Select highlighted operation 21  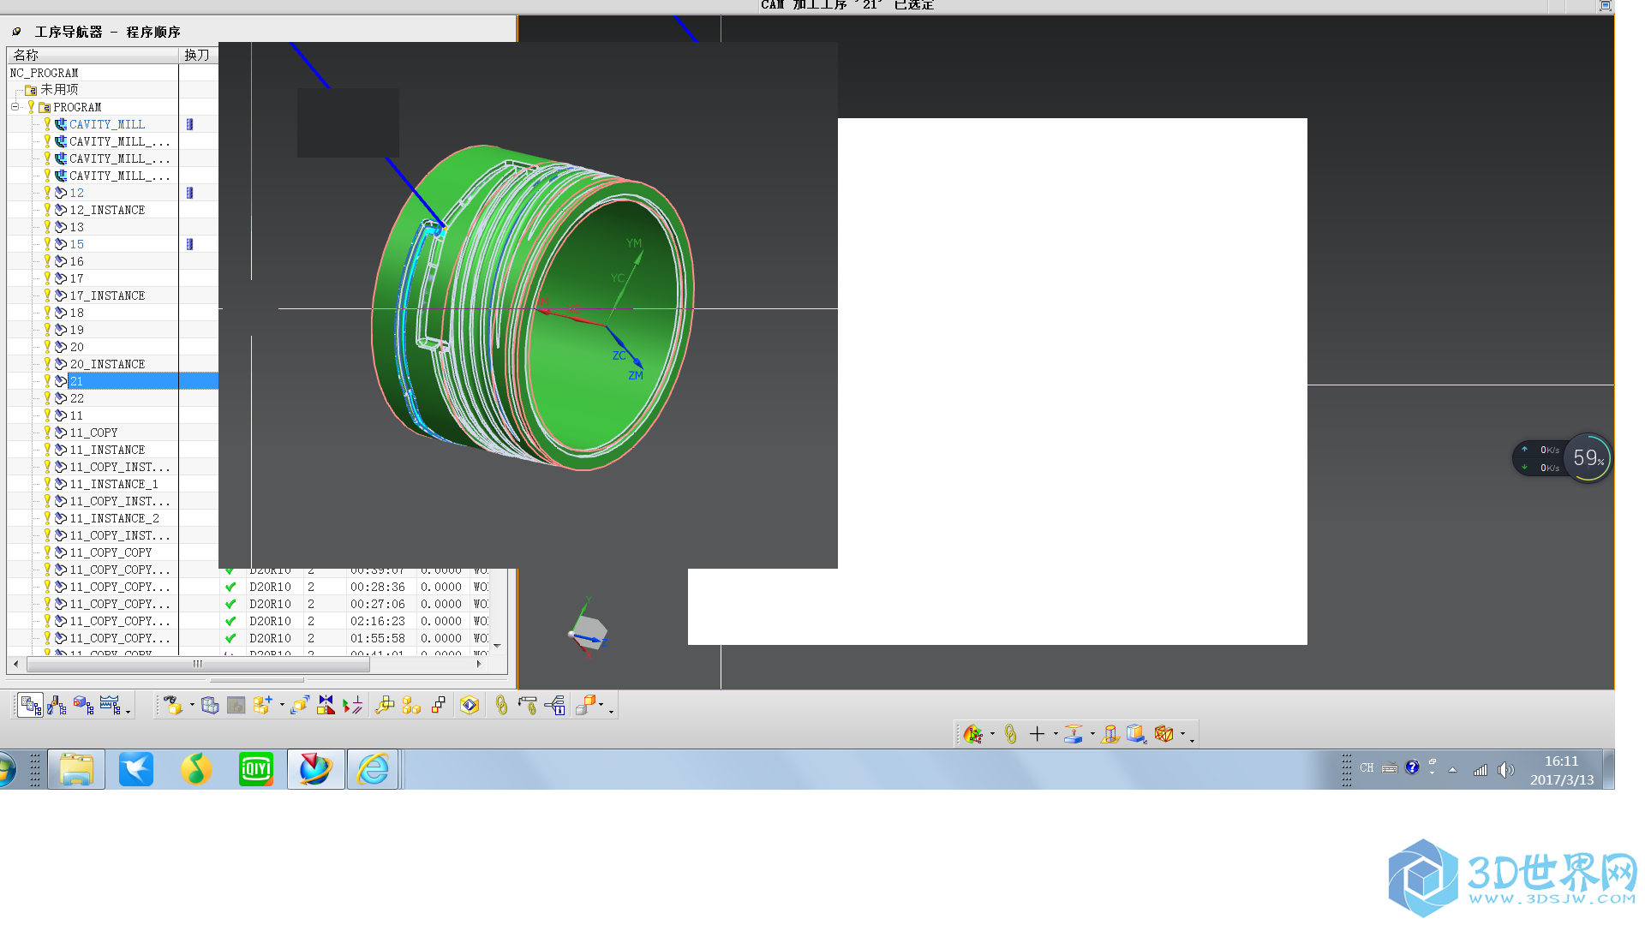76,381
